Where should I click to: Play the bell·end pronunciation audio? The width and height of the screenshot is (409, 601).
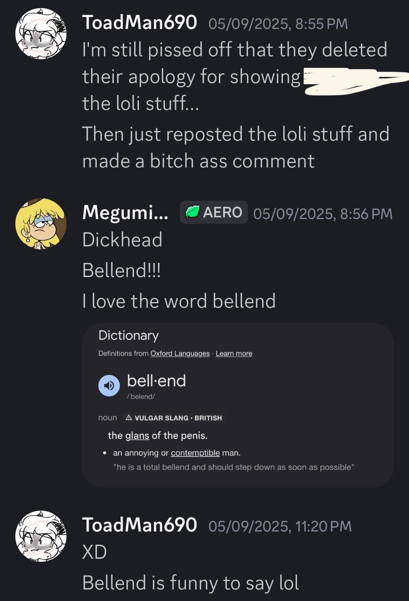click(x=109, y=386)
